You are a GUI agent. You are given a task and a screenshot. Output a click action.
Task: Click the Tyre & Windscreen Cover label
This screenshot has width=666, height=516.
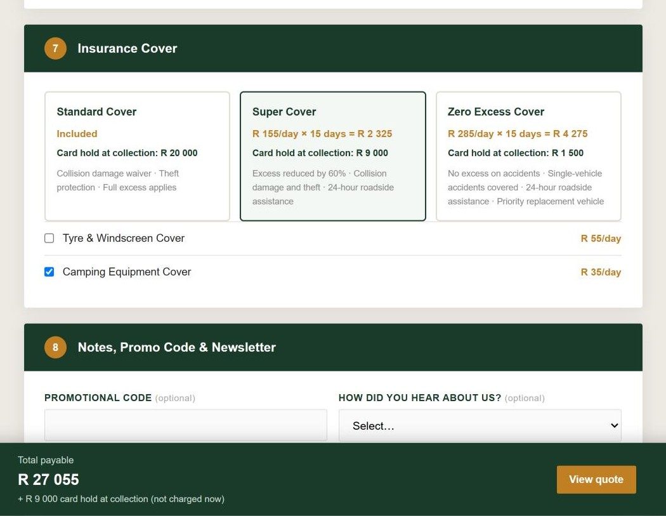[124, 238]
